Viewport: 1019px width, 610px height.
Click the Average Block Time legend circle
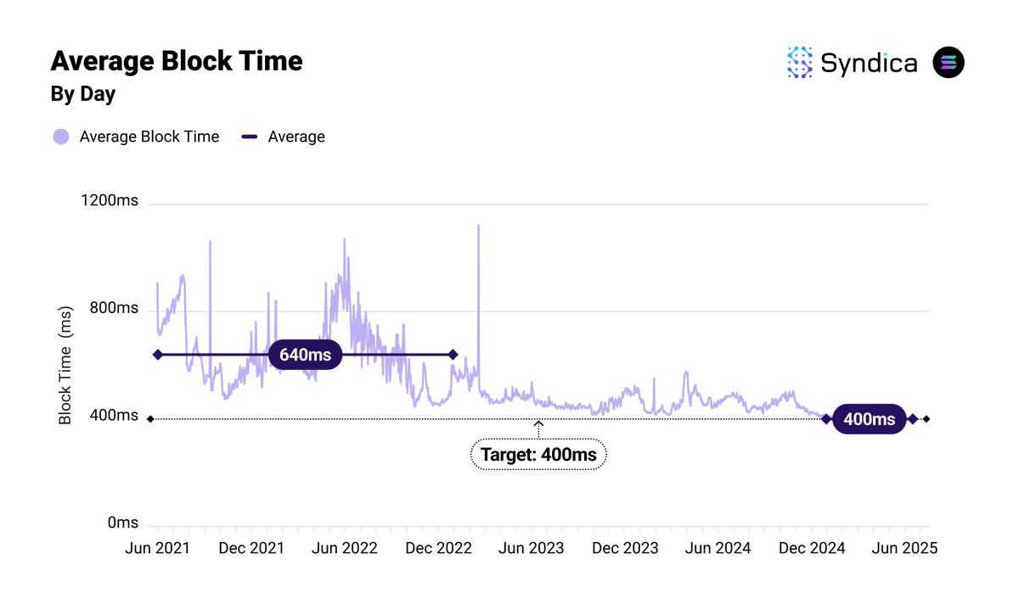[61, 137]
